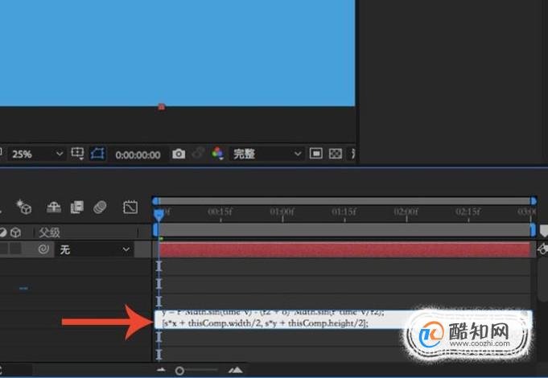Open the 无 parent dropdown
The height and width of the screenshot is (378, 548).
(x=94, y=249)
